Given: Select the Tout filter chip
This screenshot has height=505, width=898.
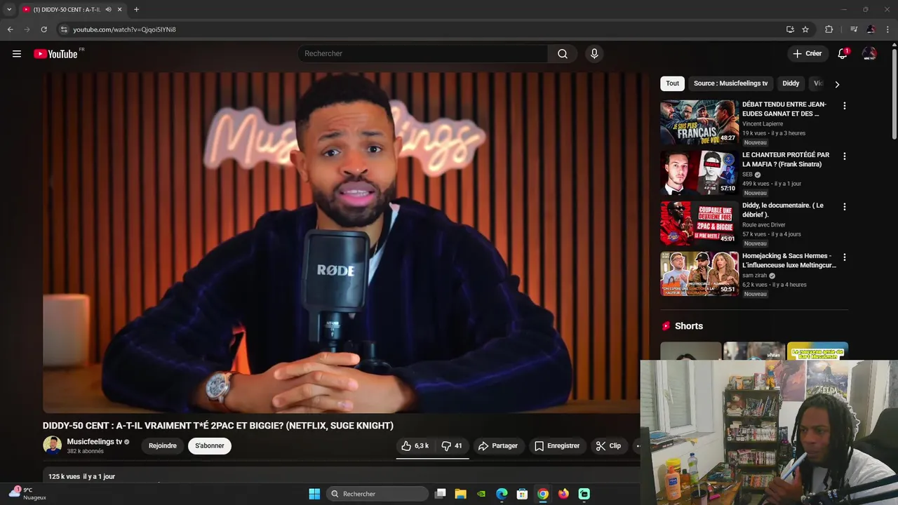Looking at the screenshot, I should 672,83.
